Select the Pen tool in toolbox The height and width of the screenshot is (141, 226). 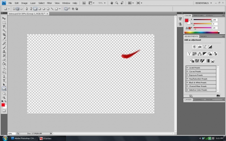[x=4, y=77]
